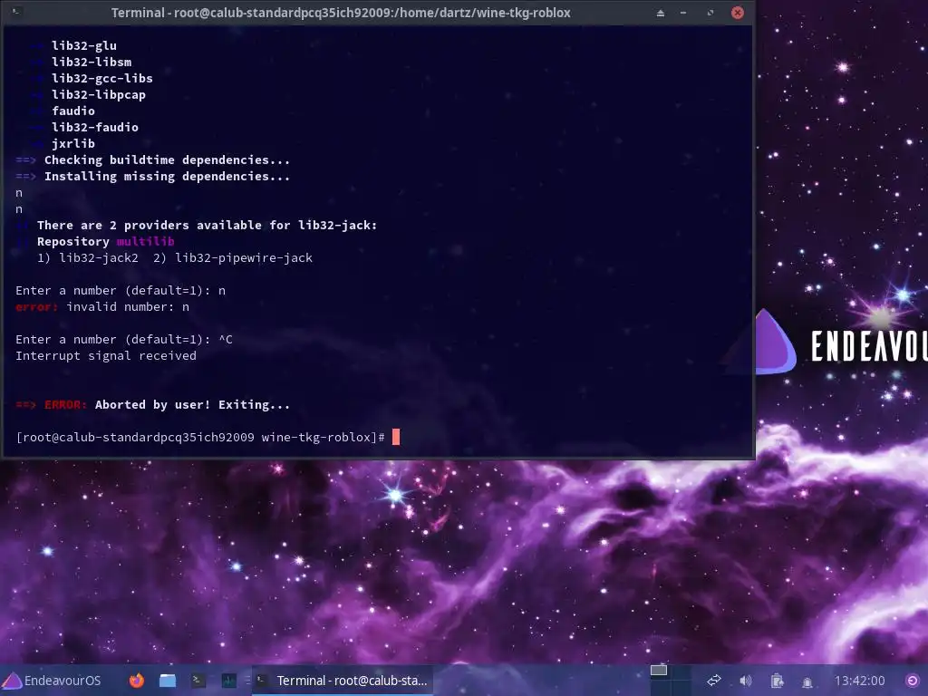Switch workspace using the workspace pager
The image size is (928, 696).
point(670,680)
